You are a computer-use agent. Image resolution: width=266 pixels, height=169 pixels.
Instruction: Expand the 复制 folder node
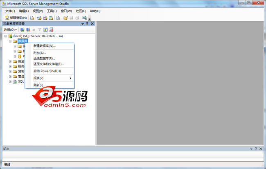[x=10, y=72]
